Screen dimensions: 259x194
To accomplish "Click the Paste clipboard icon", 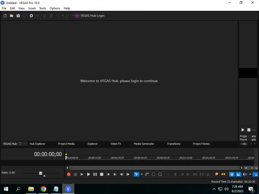I will [x=51, y=16].
